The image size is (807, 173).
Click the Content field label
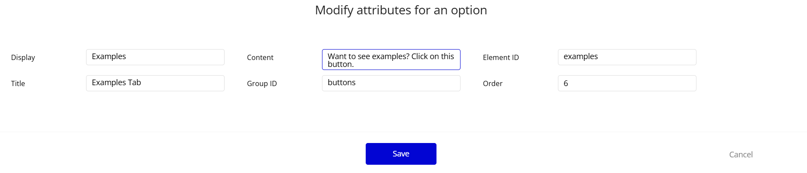pyautogui.click(x=260, y=57)
